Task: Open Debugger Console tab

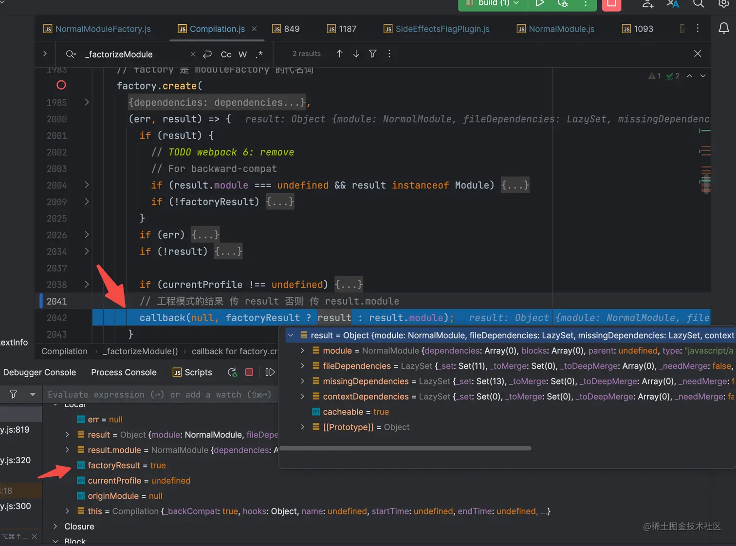Action: (x=39, y=372)
